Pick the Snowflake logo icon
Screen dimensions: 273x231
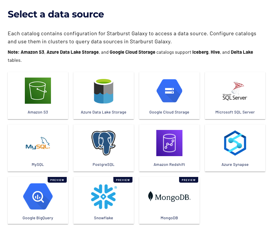(104, 196)
